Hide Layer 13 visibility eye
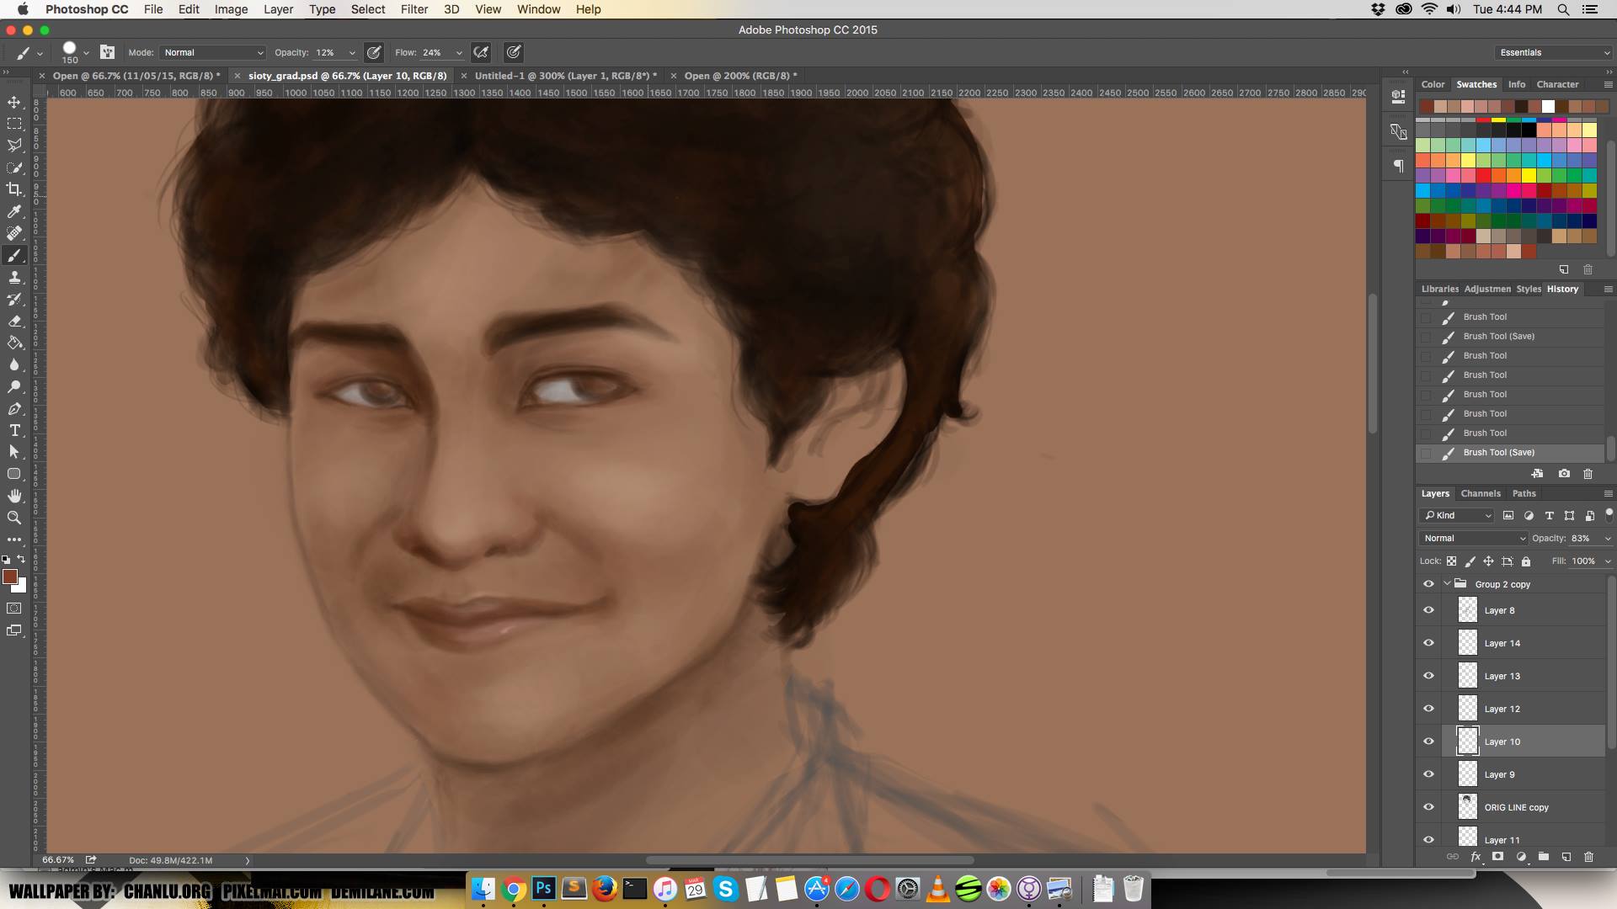 1428,676
